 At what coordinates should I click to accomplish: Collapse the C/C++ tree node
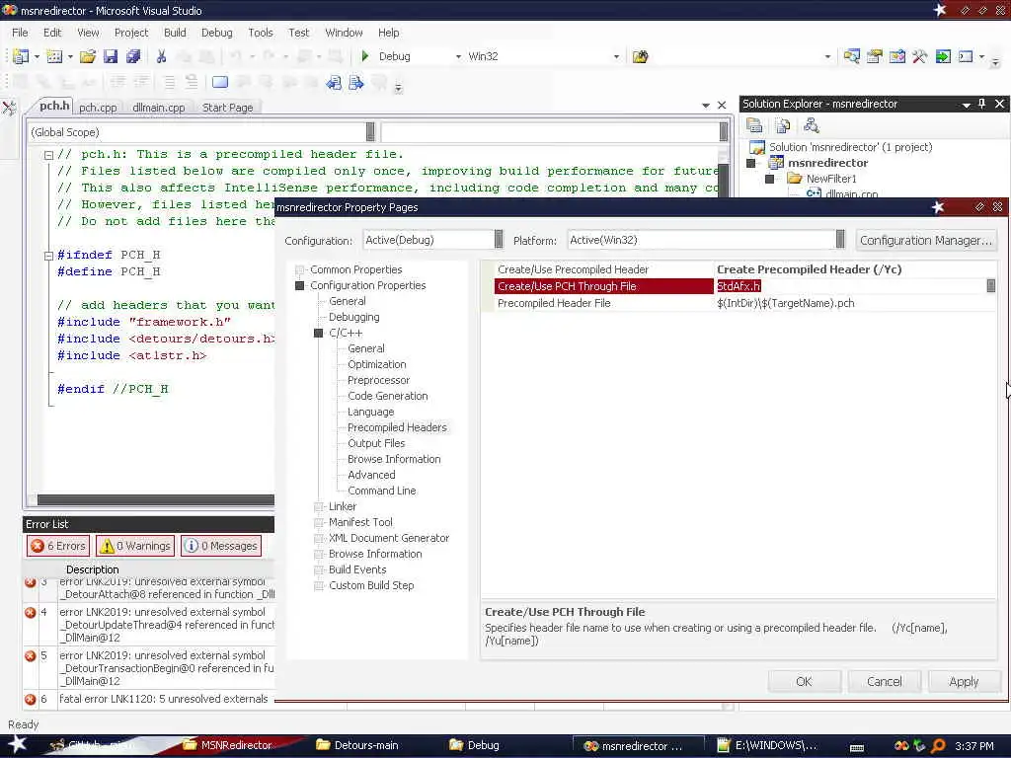tap(319, 334)
